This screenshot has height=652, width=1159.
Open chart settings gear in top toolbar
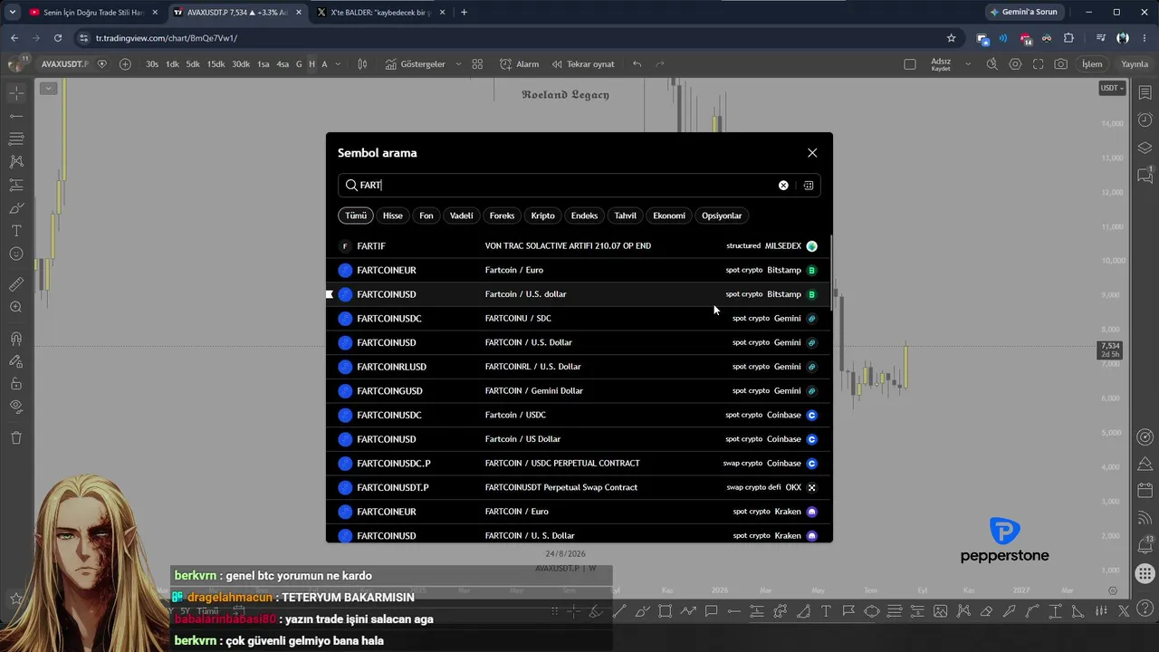(x=1015, y=64)
